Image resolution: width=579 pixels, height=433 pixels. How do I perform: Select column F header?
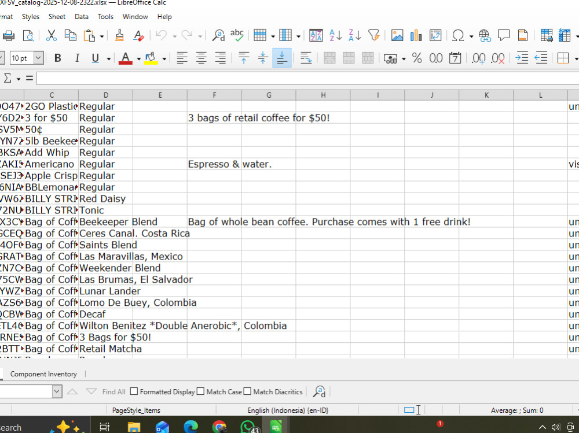pyautogui.click(x=214, y=95)
